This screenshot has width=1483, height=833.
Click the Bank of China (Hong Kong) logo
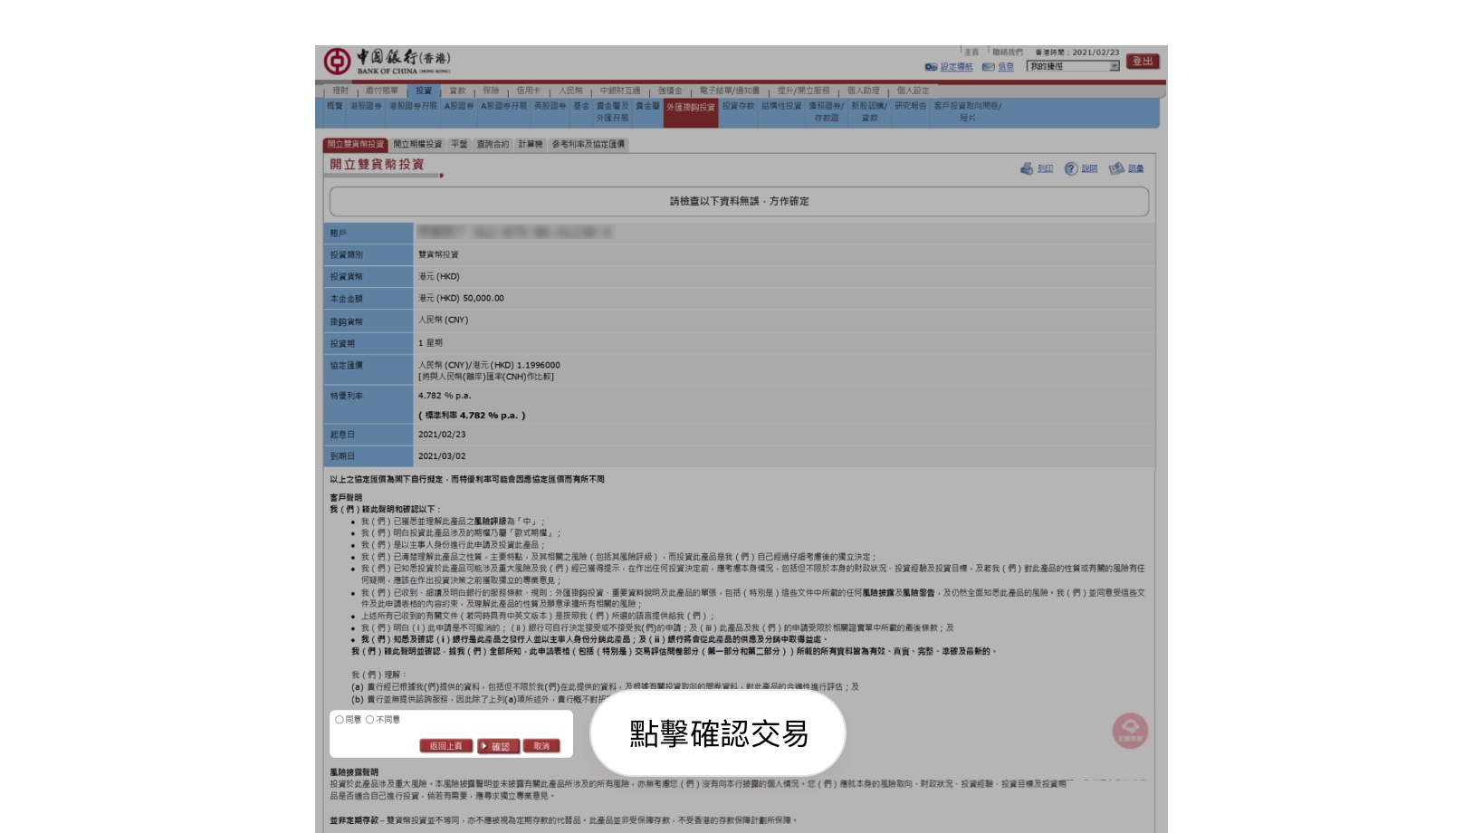[387, 61]
